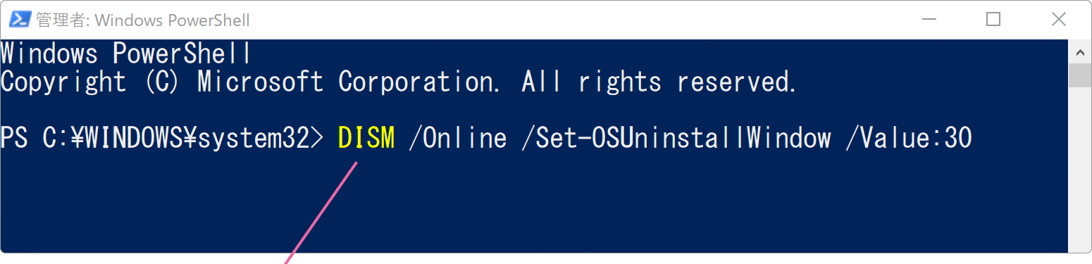The height and width of the screenshot is (264, 1092).
Task: Click the /Online parameter text
Action: pyautogui.click(x=458, y=137)
